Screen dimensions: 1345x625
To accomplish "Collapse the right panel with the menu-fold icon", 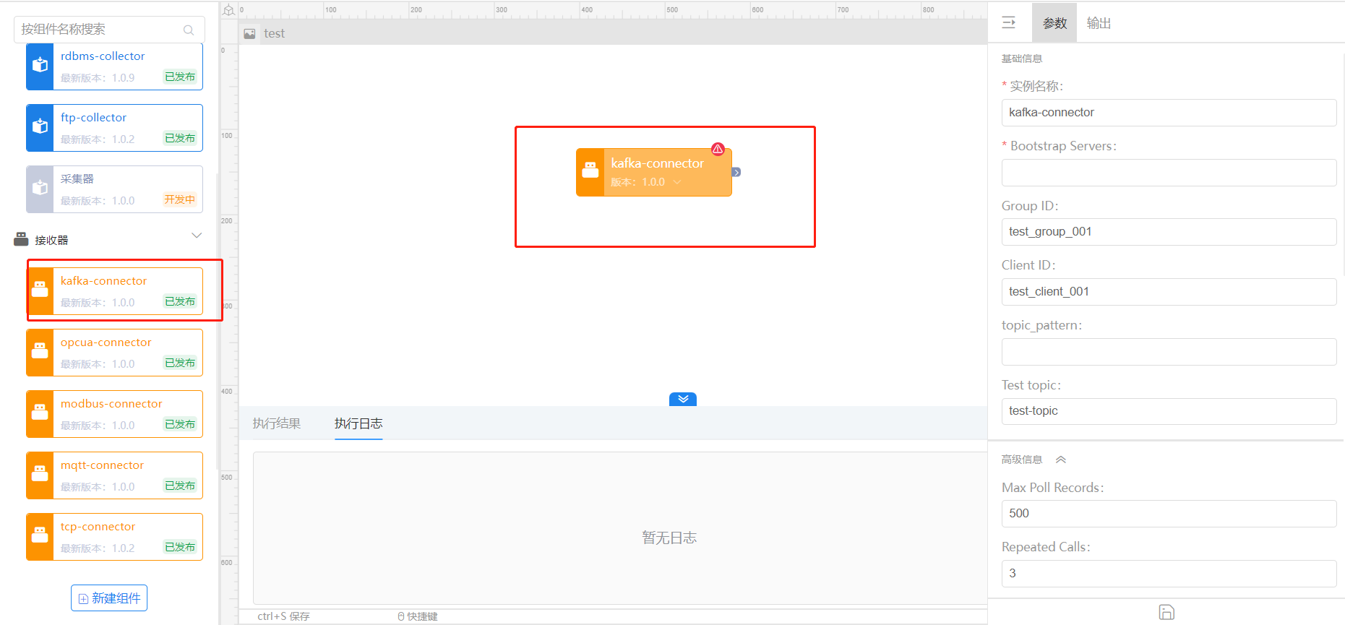I will click(x=1009, y=22).
